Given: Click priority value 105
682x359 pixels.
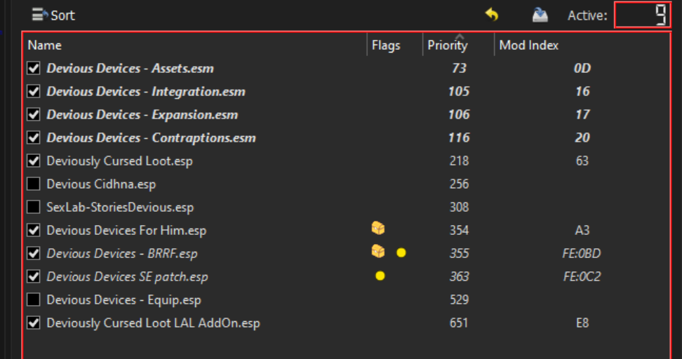Looking at the screenshot, I should pos(459,91).
